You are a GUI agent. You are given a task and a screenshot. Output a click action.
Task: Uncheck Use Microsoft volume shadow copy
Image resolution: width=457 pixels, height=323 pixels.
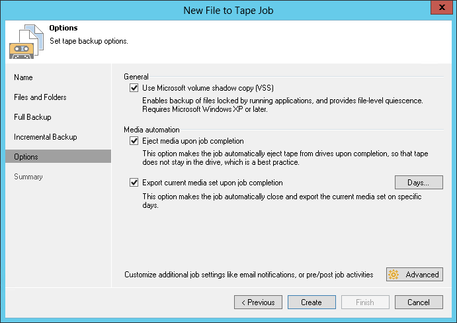[x=134, y=88]
